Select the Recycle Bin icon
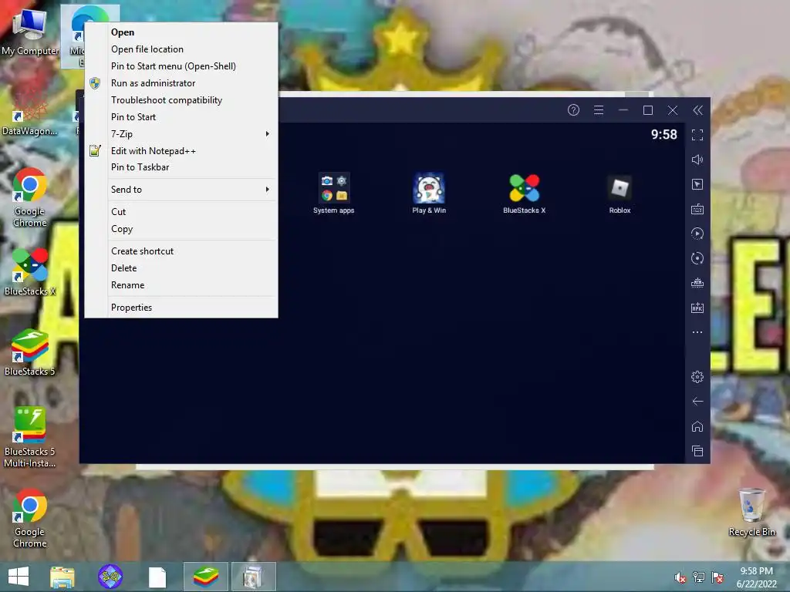Screen dimensions: 790x592 coord(751,513)
